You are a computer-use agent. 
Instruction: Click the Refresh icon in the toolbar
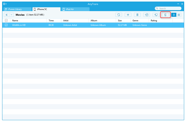tap(119, 15)
